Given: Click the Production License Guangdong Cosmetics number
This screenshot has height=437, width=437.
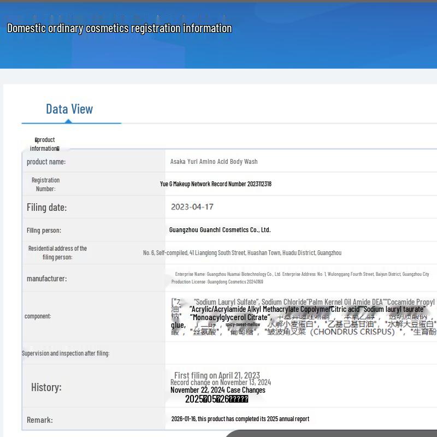Looking at the screenshot, I should (x=217, y=282).
